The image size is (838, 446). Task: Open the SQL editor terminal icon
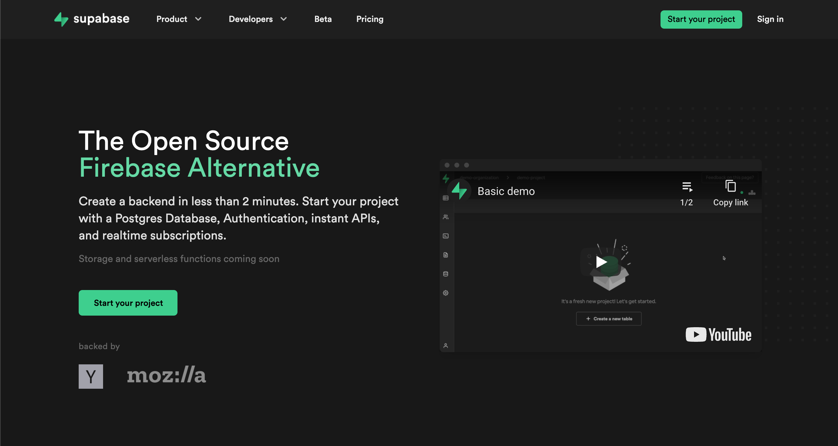click(x=446, y=236)
